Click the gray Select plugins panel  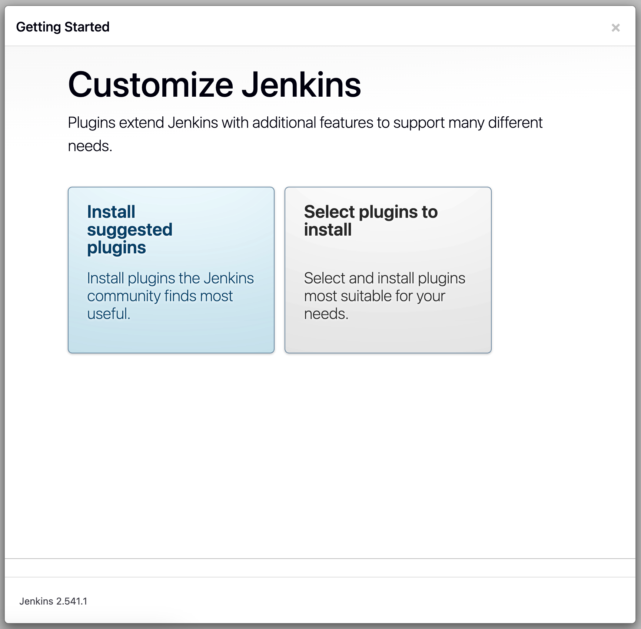(388, 270)
